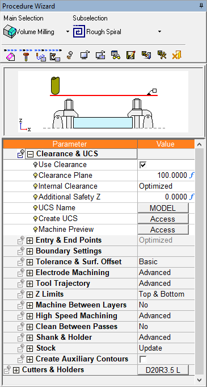Click the parameter table's scroll down arrow

(200, 380)
